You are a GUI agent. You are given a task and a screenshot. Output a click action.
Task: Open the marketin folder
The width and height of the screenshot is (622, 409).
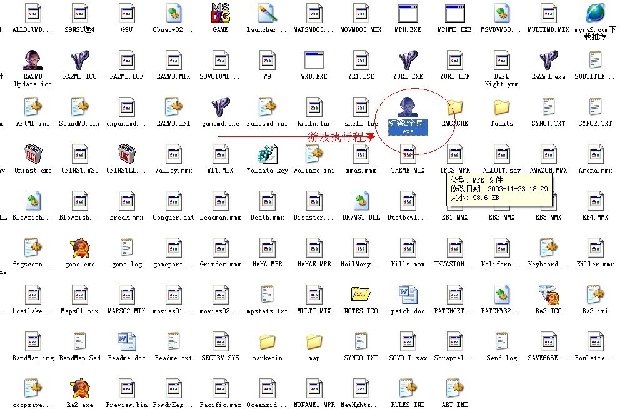[x=267, y=341]
